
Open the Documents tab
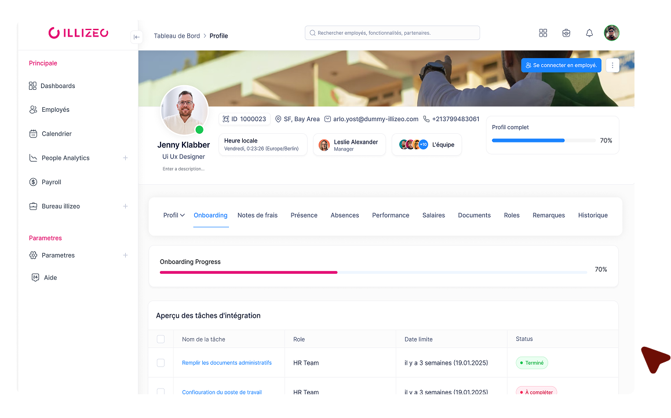pyautogui.click(x=474, y=215)
